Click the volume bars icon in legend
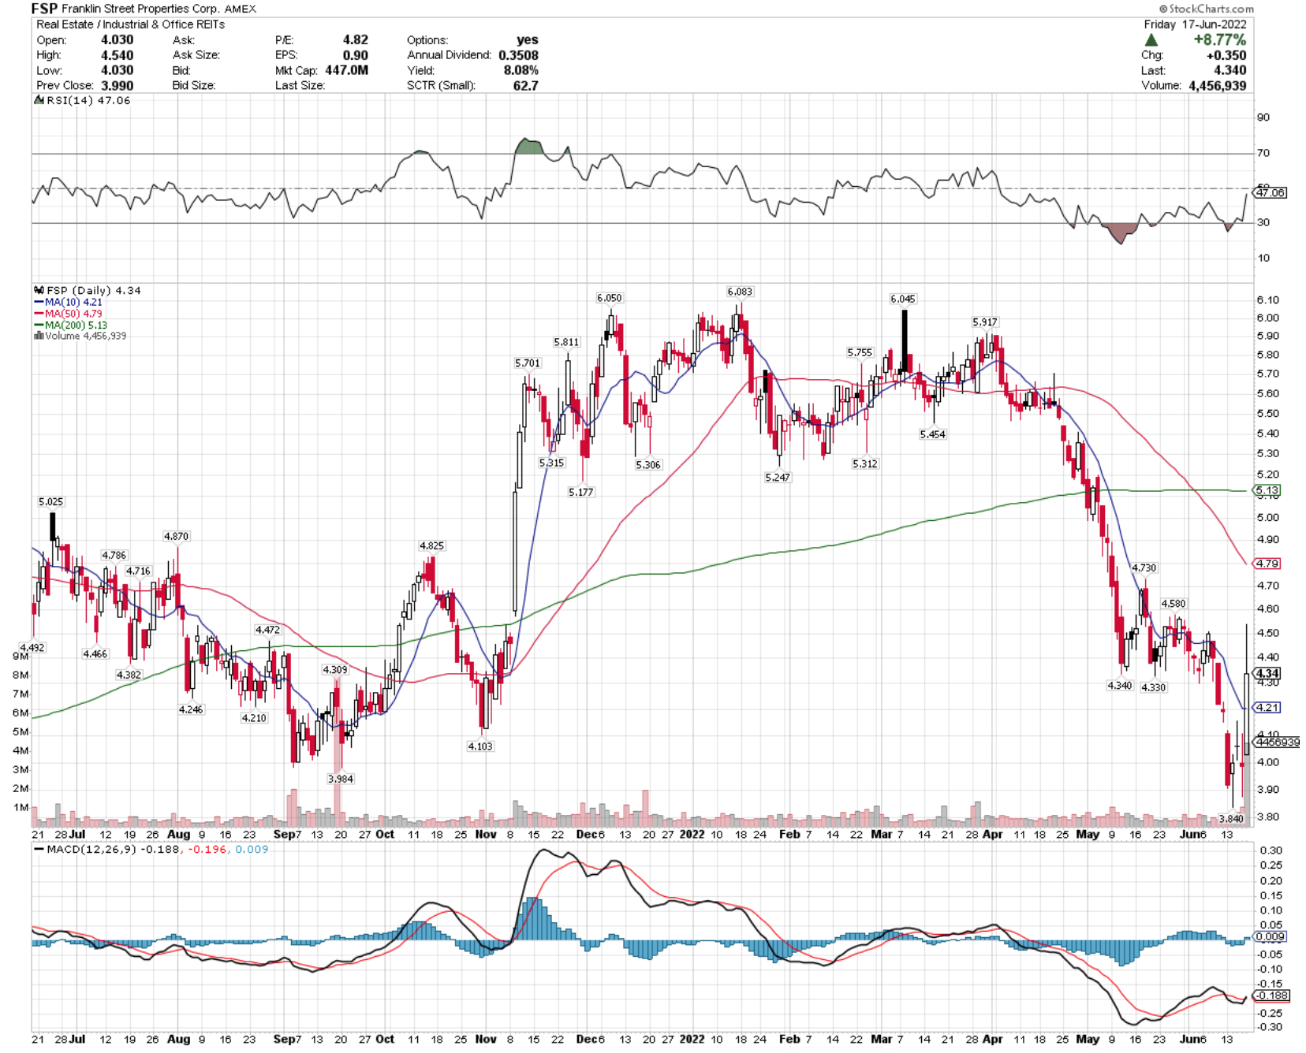The height and width of the screenshot is (1053, 1306). (38, 336)
